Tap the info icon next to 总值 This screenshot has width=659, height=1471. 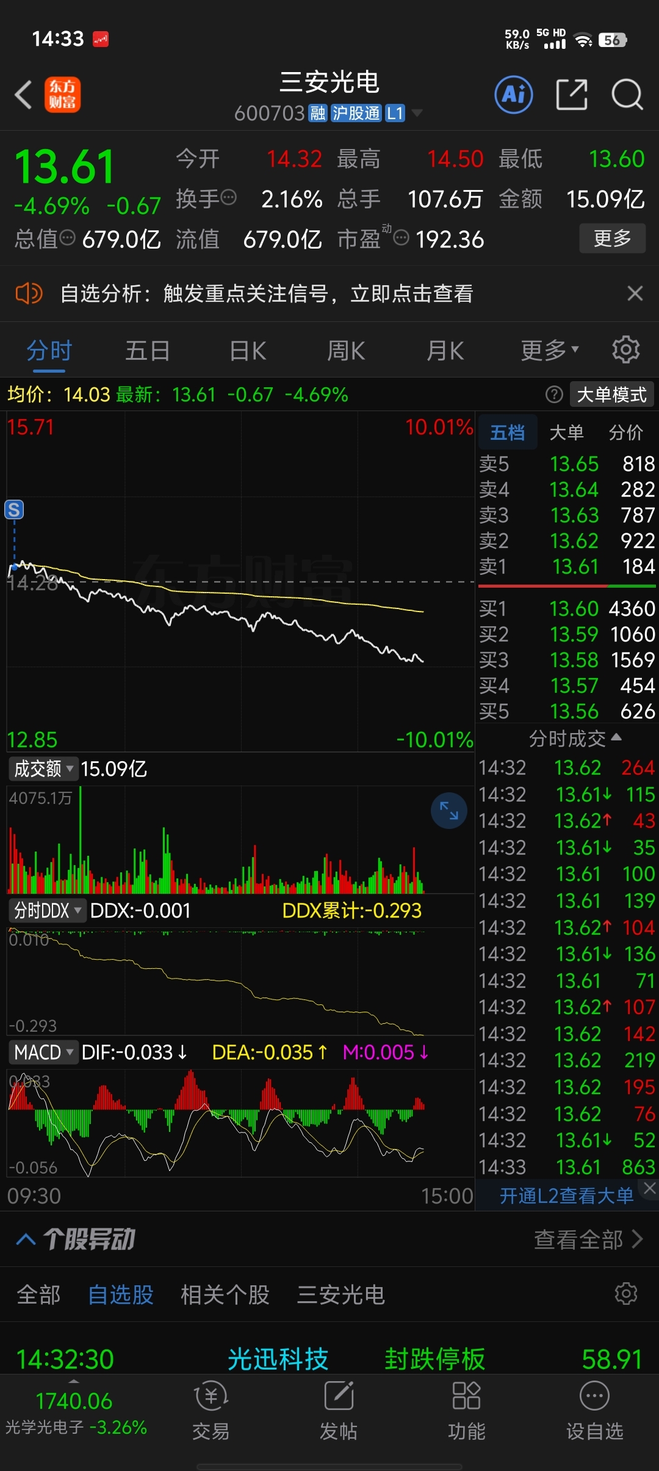(x=68, y=238)
